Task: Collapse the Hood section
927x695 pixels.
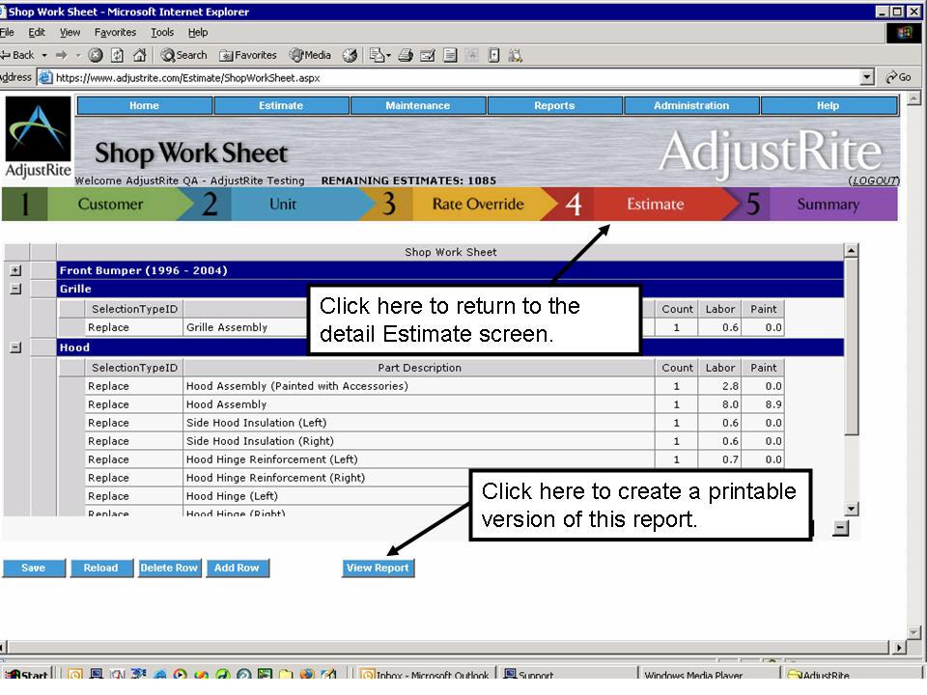Action: pyautogui.click(x=16, y=347)
